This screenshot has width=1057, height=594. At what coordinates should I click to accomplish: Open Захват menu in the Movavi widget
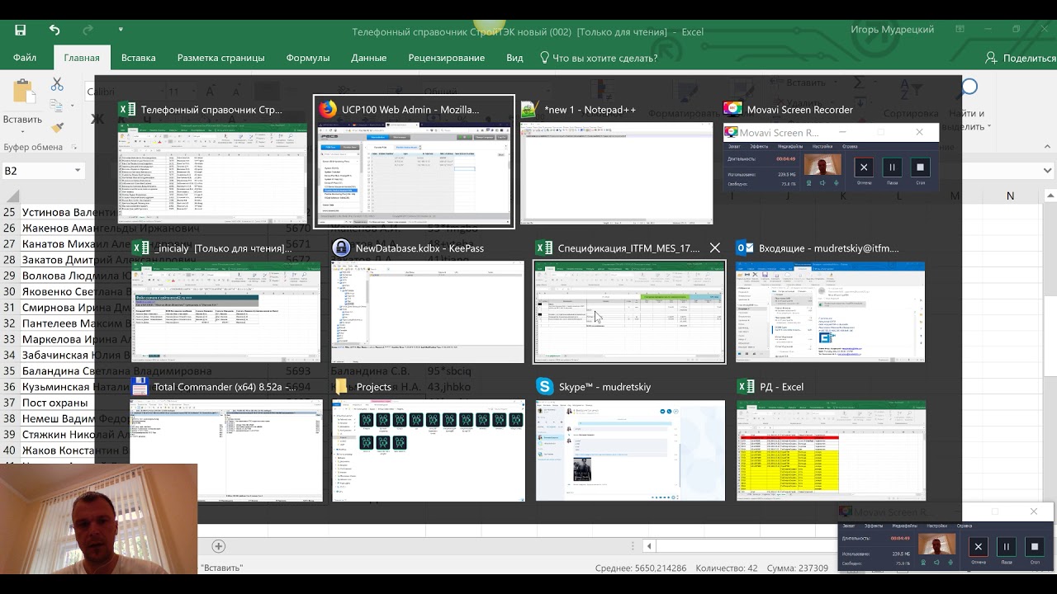849,526
